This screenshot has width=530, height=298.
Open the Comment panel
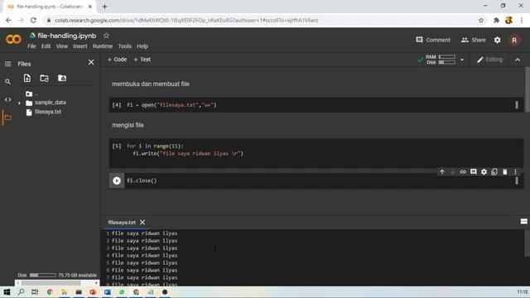(433, 40)
